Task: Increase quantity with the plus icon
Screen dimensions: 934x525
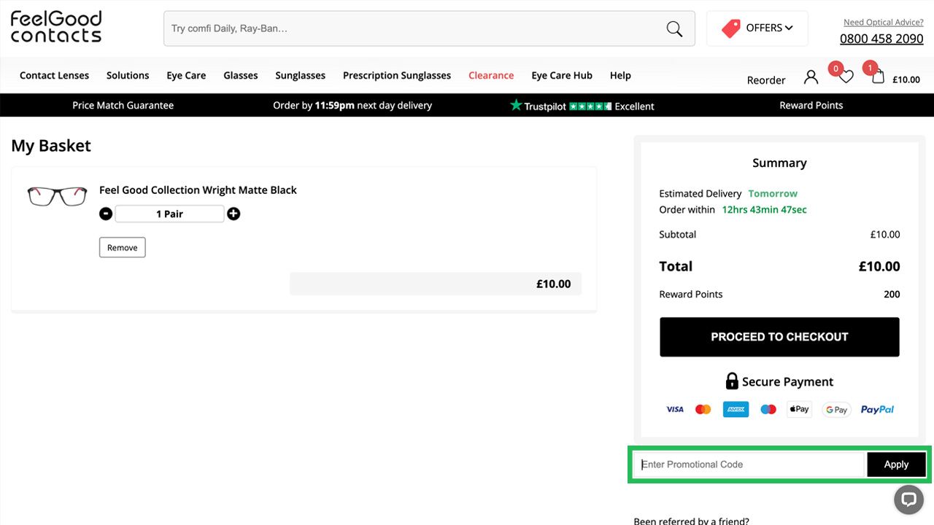Action: [x=233, y=214]
